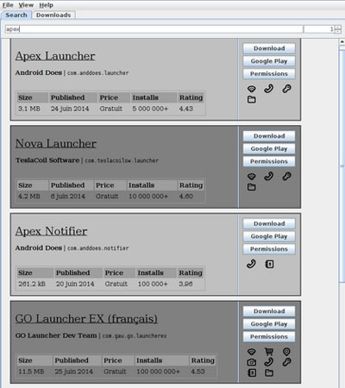345x388 pixels.
Task: Show permissions for GO Launcher EX
Action: tap(269, 336)
